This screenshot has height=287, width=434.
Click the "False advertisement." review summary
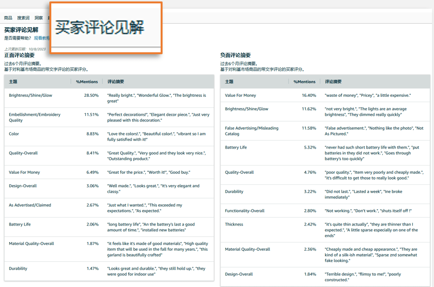374,131
